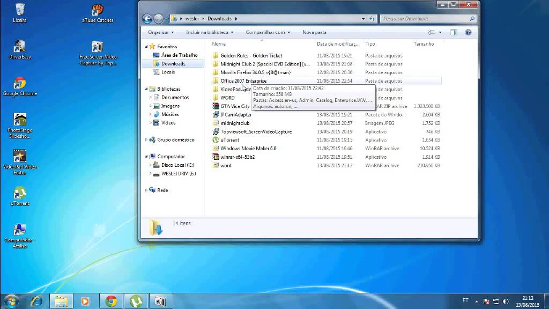Click the volume speaker tray icon
Screen dimensions: 549x309
point(506,301)
